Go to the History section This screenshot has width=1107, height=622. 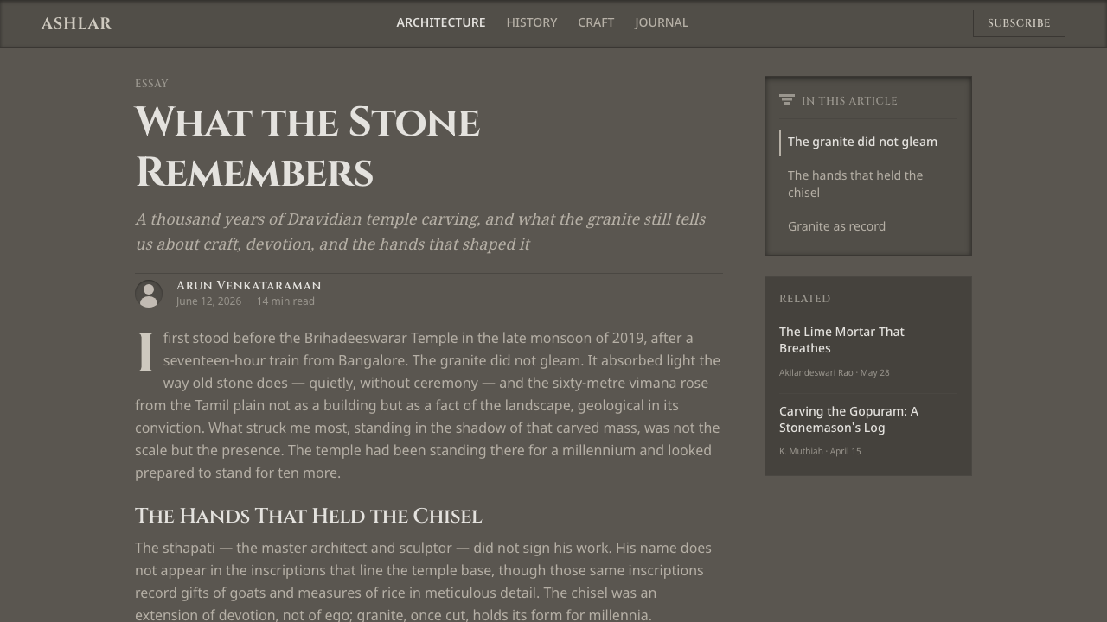[x=532, y=22]
